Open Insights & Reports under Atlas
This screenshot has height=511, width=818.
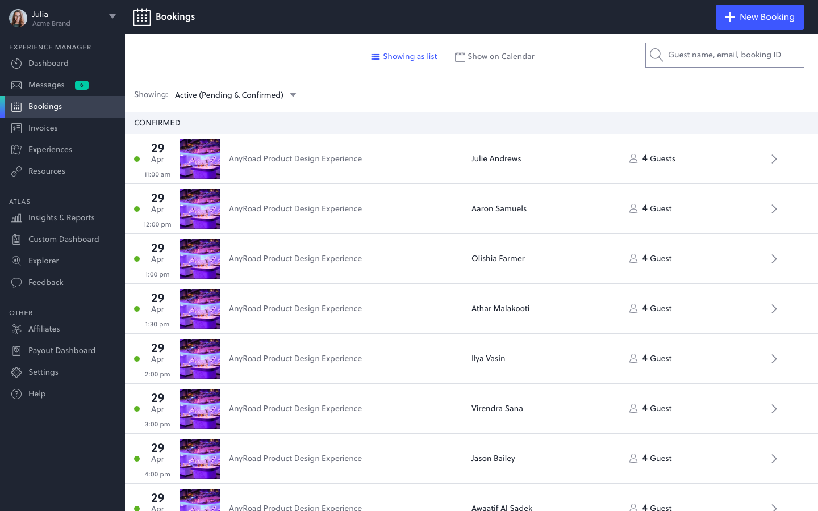click(x=61, y=217)
